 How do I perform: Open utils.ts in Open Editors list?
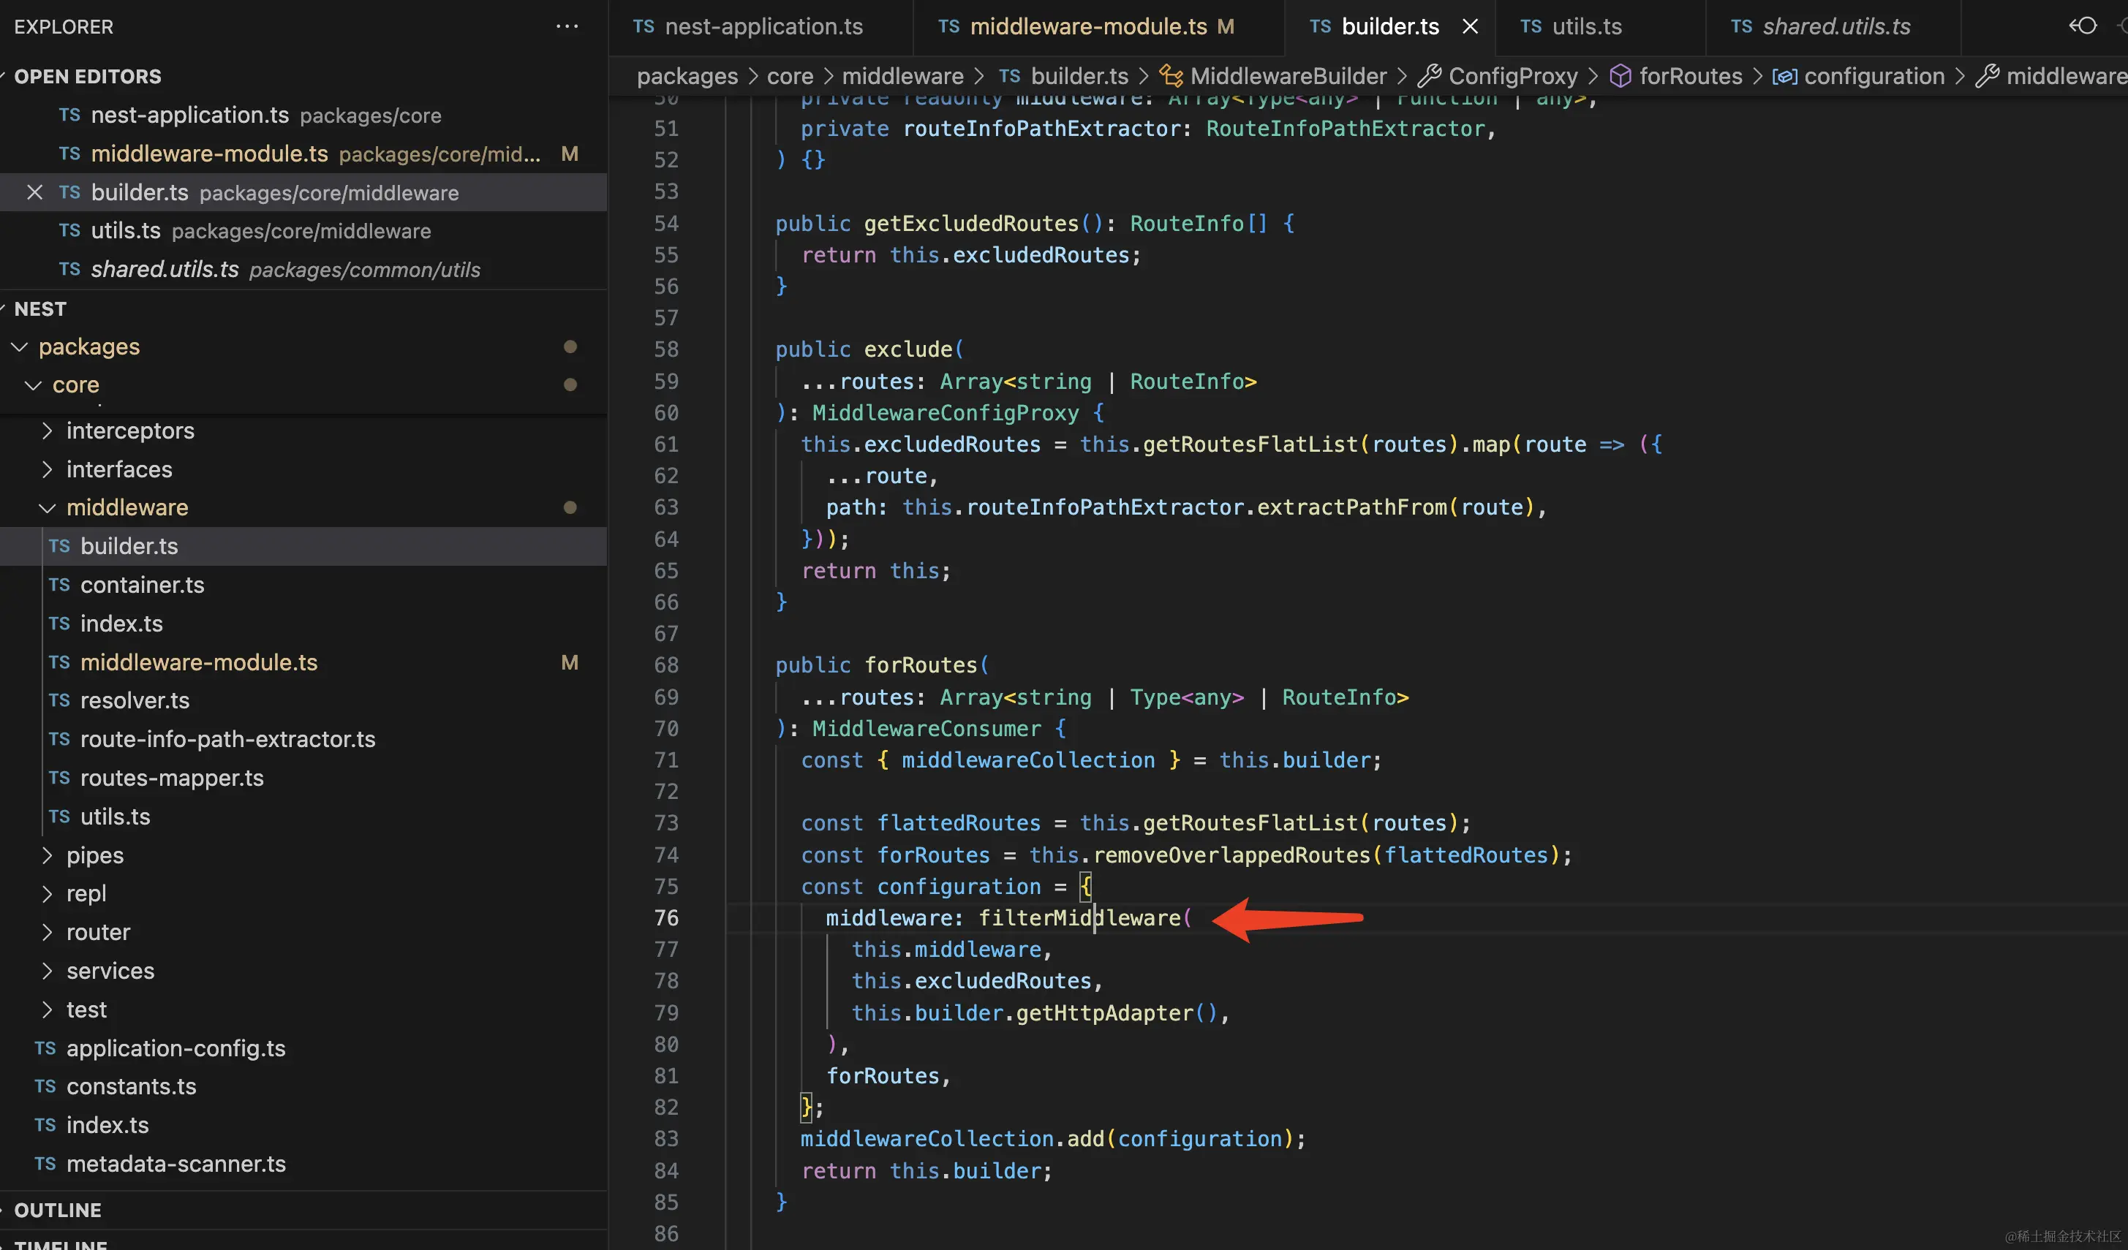coord(303,230)
